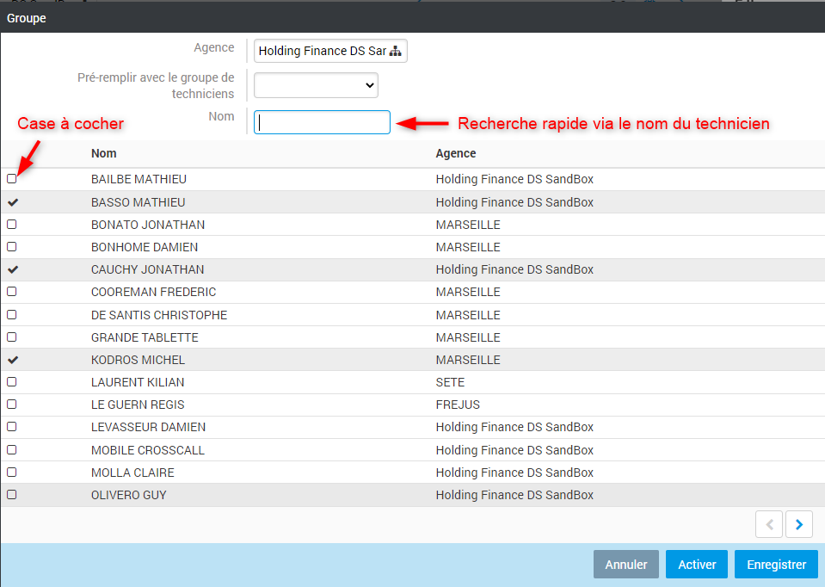Screen dimensions: 825x587
Task: Enable the checkbox for OLIVERO GUY
Action: coord(12,495)
